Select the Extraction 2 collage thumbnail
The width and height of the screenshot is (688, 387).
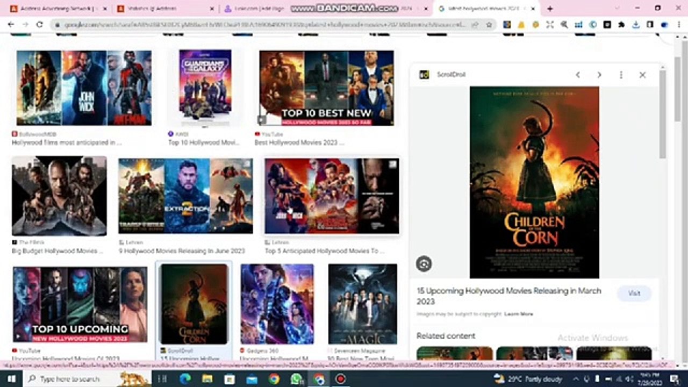coord(185,196)
